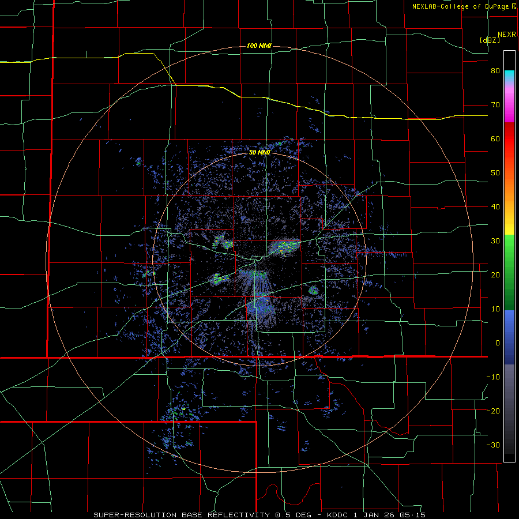Click the 40 value on dBZ scale
519x519 pixels.
point(495,207)
